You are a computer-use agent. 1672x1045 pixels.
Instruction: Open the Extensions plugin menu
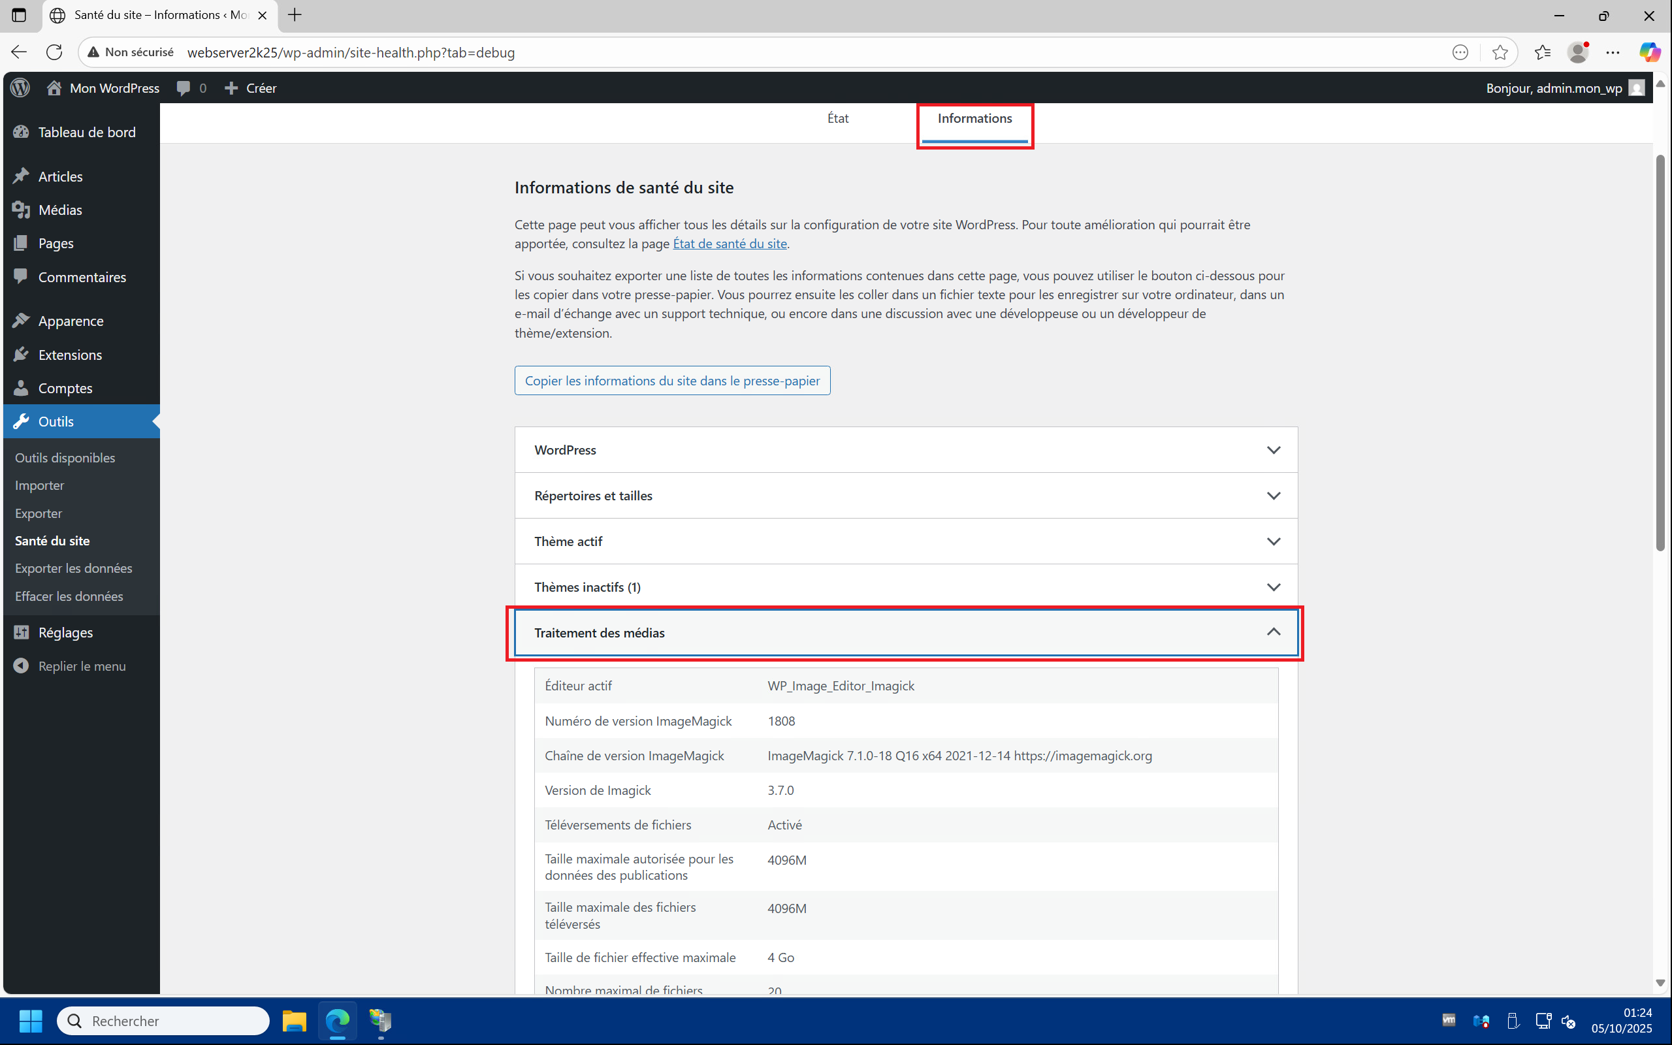(x=70, y=355)
